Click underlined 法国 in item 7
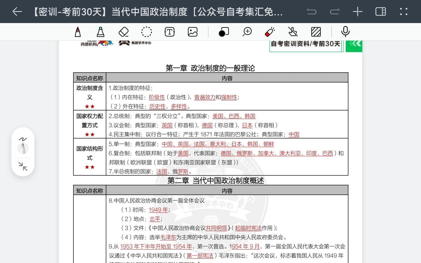Viewport: 421px width, 263px height. pyautogui.click(x=161, y=172)
